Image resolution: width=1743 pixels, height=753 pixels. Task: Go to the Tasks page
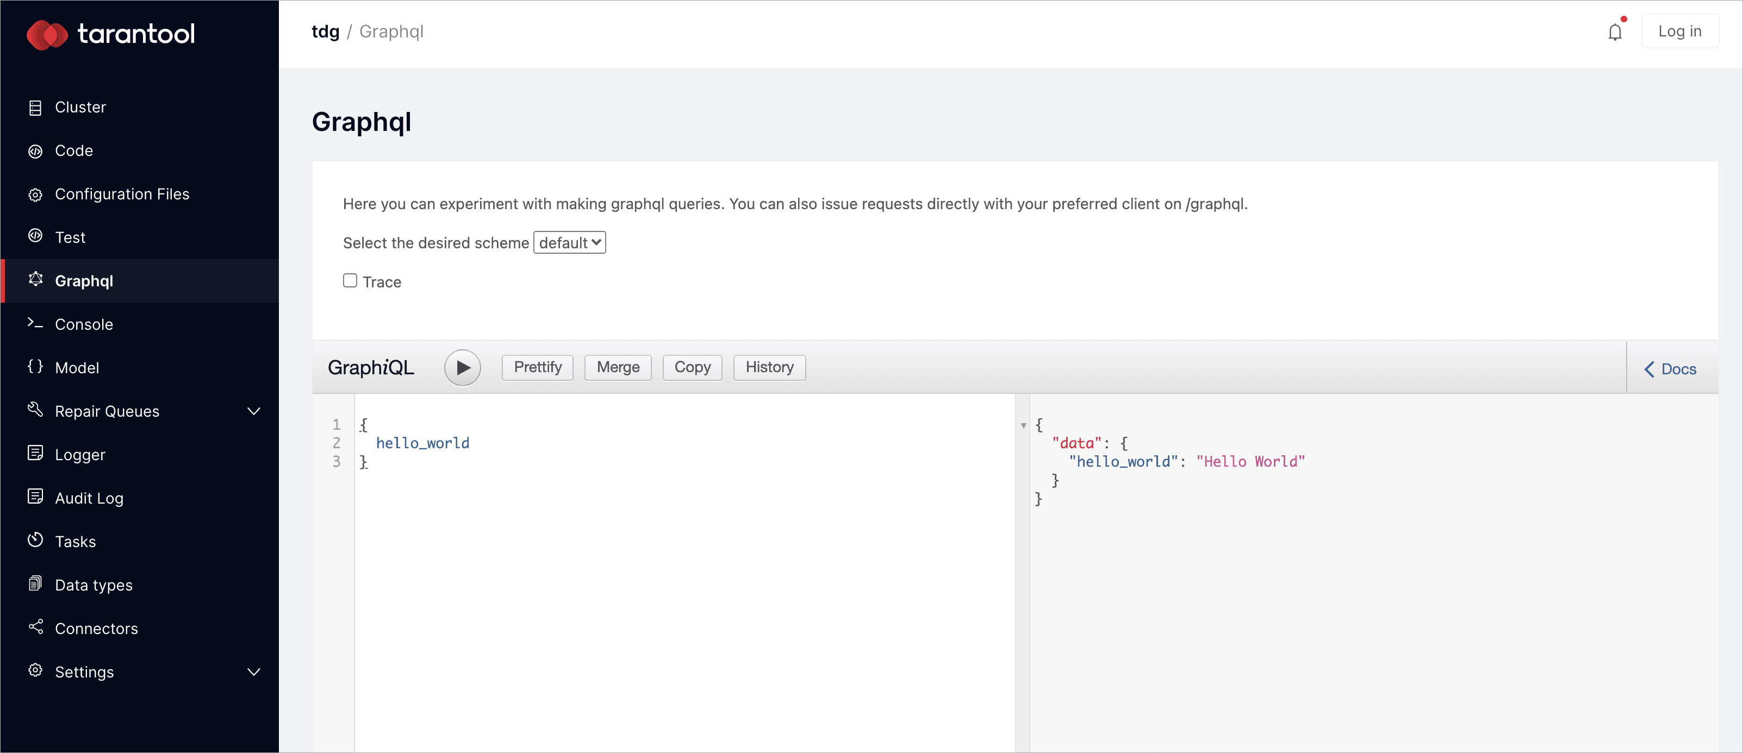[x=140, y=542]
